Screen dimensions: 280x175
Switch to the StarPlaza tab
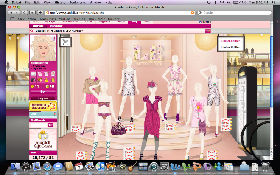[x=38, y=26]
